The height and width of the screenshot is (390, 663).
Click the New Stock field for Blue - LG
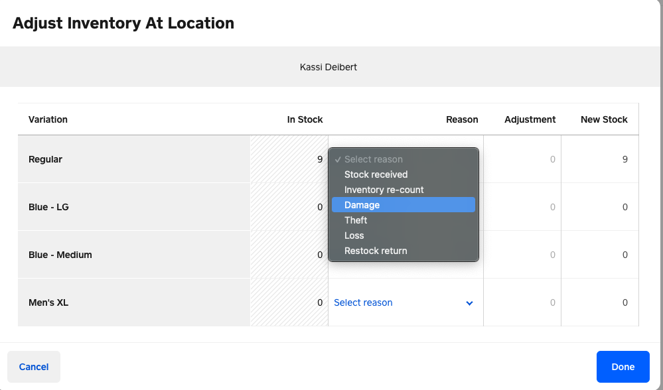pos(600,207)
